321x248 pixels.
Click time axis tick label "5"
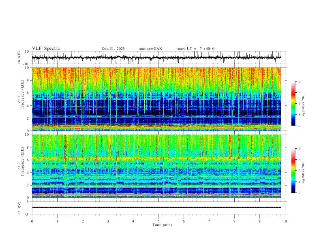[x=158, y=221]
